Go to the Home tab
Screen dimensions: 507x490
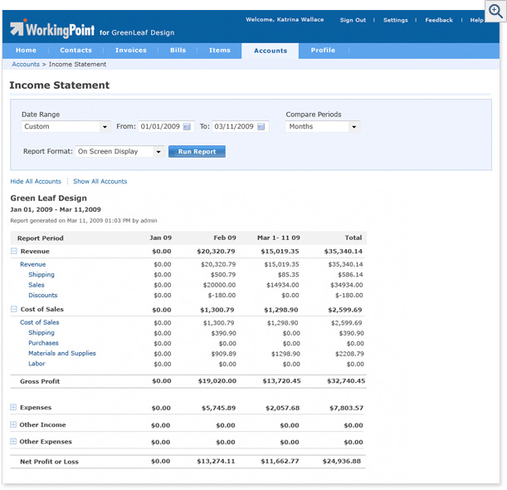point(26,50)
